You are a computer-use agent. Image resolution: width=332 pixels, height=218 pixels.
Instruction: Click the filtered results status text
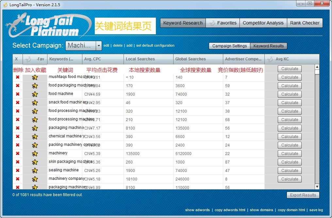[x=47, y=195]
